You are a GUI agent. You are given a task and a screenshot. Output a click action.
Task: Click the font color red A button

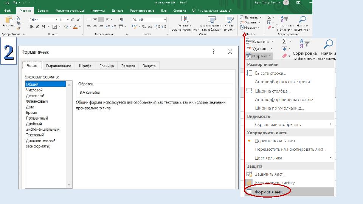pyautogui.click(x=75, y=27)
